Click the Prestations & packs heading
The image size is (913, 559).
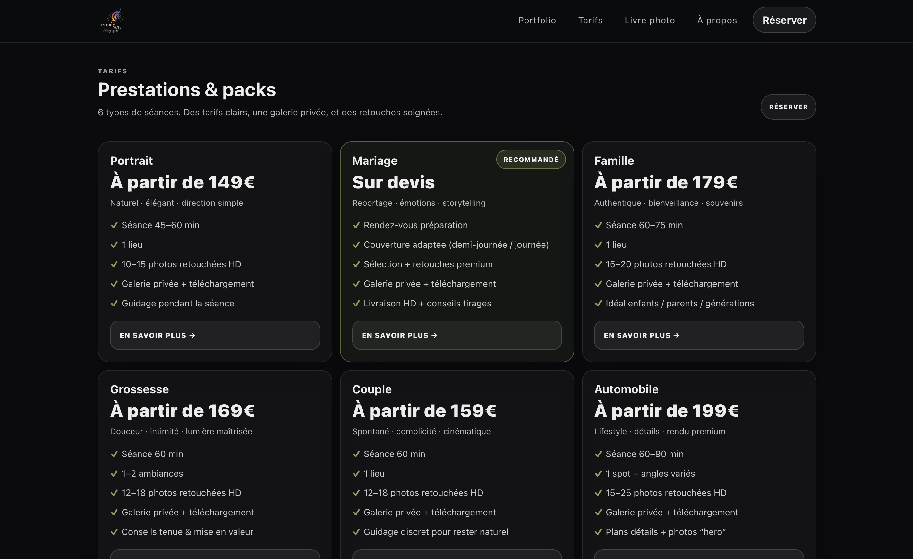tap(187, 90)
